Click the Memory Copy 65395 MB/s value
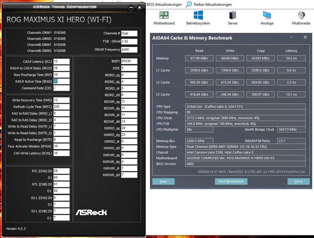 tap(260, 58)
